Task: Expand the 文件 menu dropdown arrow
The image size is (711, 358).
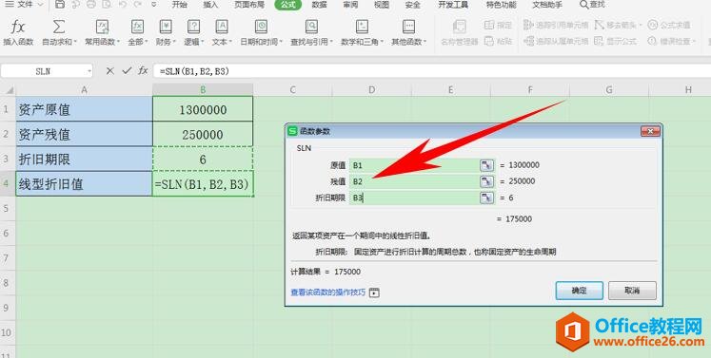Action: pos(40,5)
